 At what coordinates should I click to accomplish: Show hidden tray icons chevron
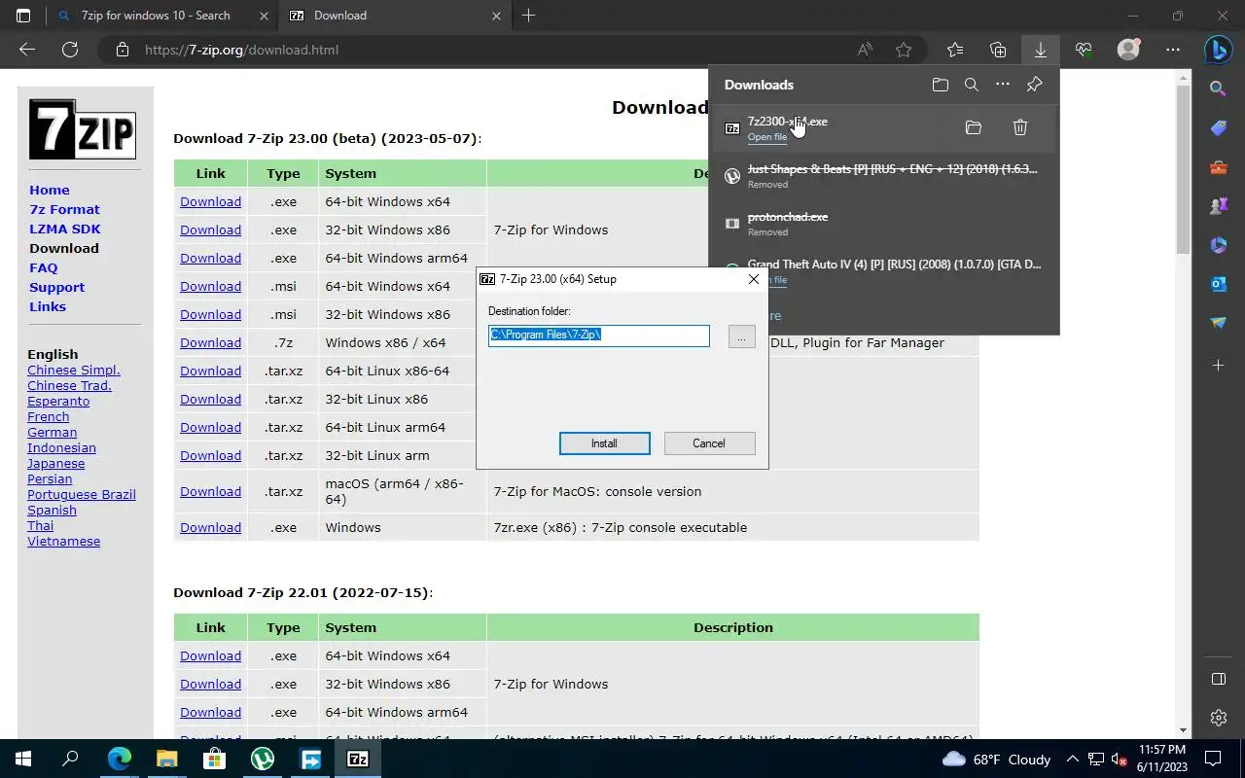coord(1073,759)
